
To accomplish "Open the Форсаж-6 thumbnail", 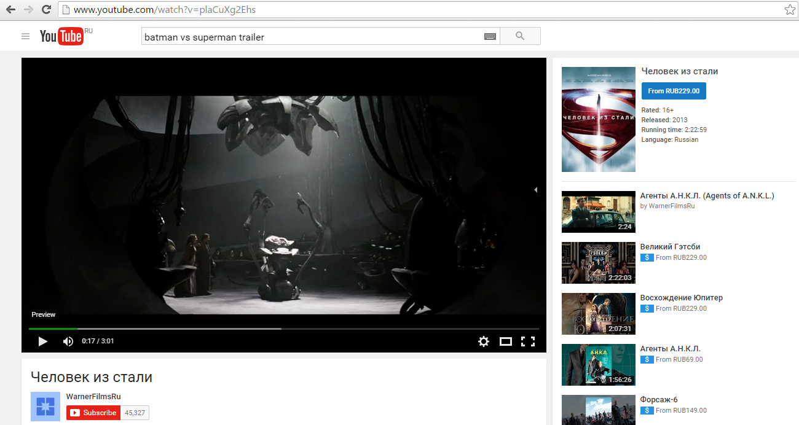I will coord(599,410).
